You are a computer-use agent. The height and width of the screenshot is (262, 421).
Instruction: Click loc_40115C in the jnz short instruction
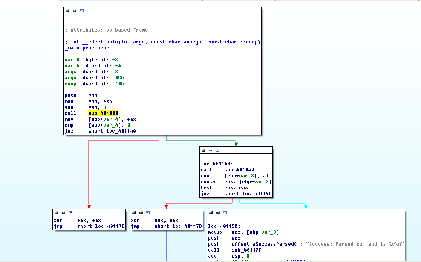257,194
